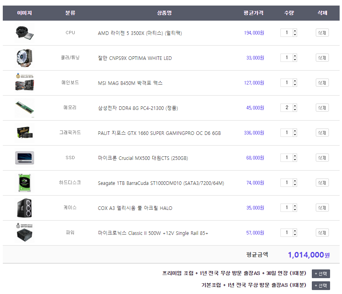
Task: Decrease quantity of the 케이스 row
Action: pyautogui.click(x=295, y=209)
